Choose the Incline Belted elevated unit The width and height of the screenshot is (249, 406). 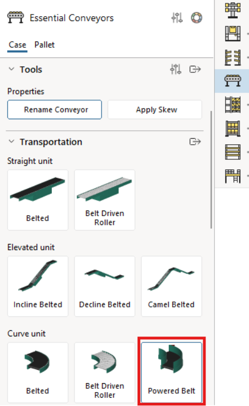(37, 286)
